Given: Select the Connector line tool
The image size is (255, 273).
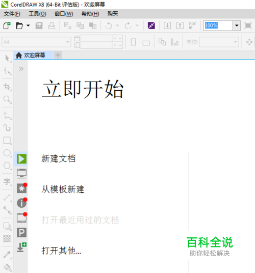Looking at the screenshot, I should pos(7,210).
